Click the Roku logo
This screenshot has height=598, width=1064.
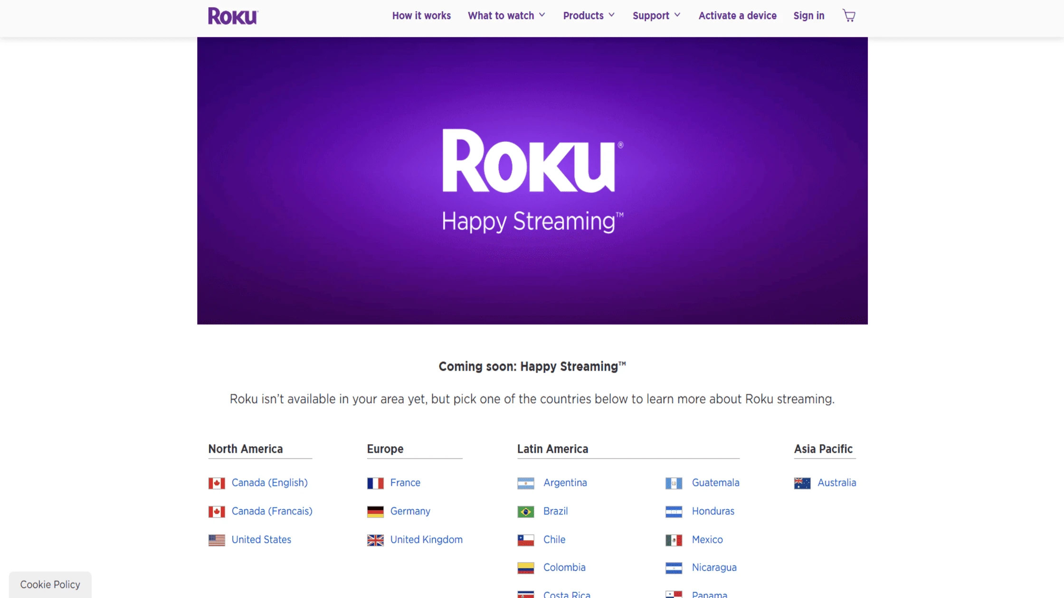point(232,15)
